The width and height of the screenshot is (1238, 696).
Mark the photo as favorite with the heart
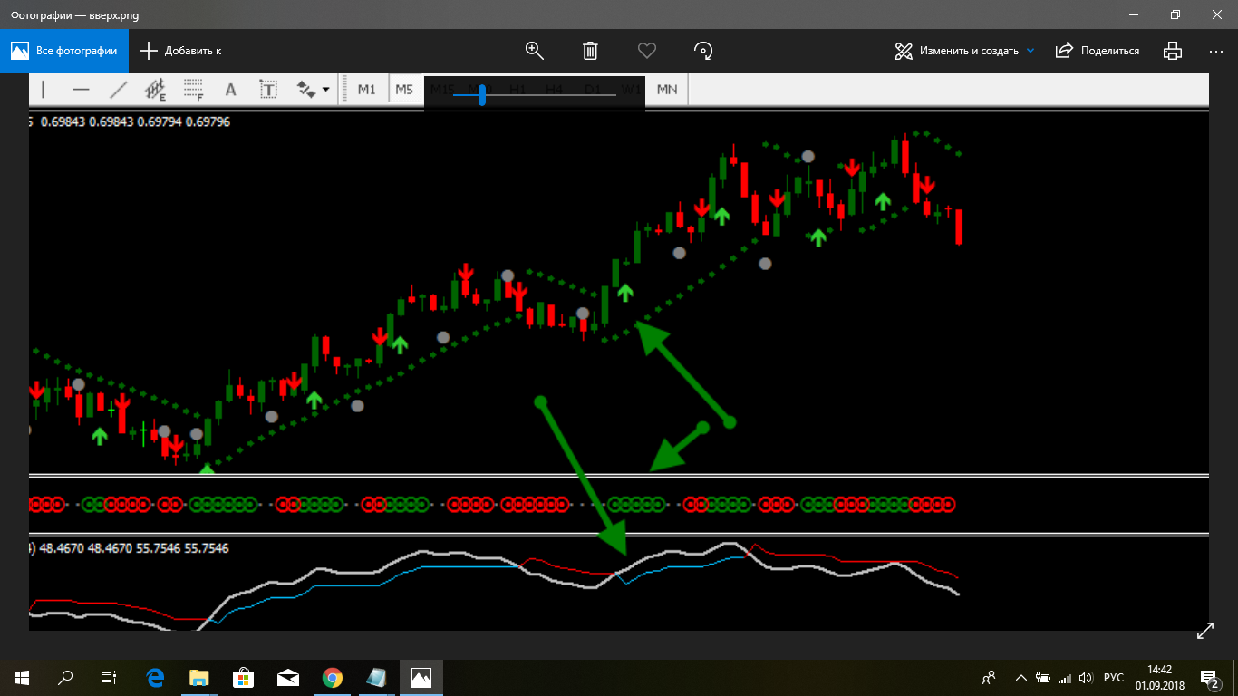coord(646,51)
